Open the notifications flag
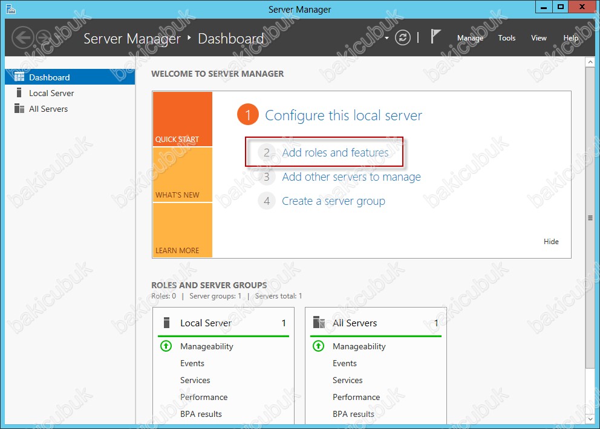Viewport: 600px width, 429px height. coord(435,37)
